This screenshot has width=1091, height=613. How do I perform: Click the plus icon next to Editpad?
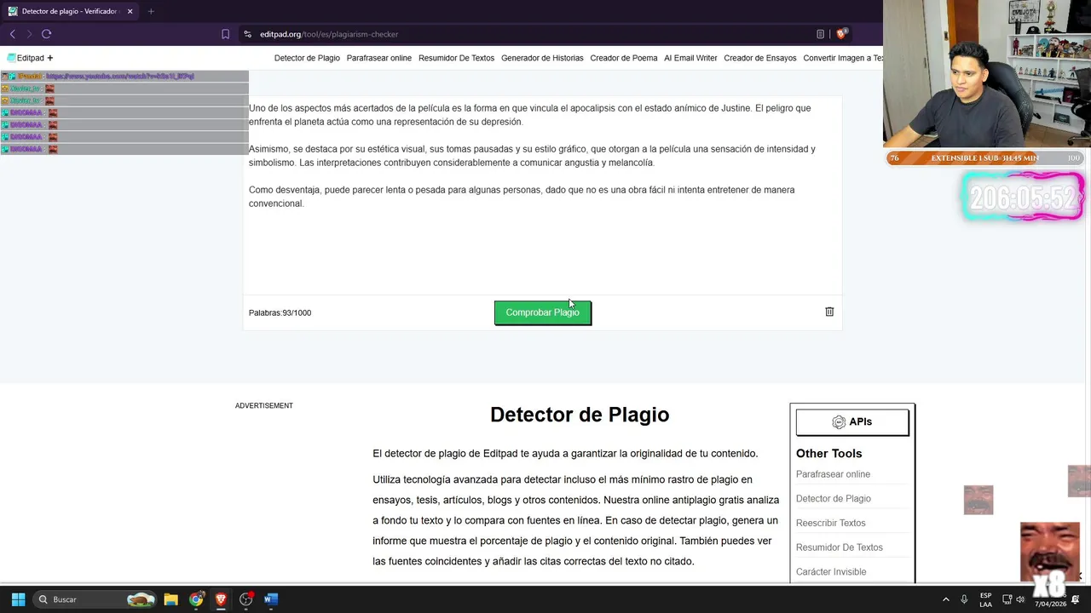50,58
